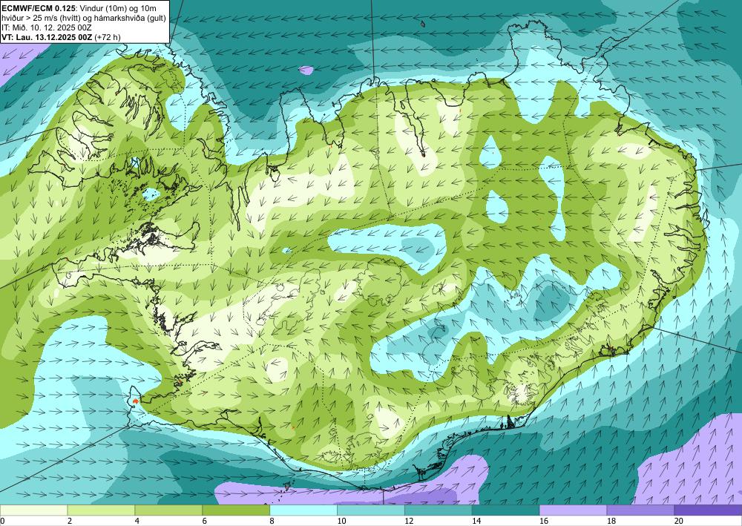Click the legend scale label "0"
The height and width of the screenshot is (526, 742).
click(2, 522)
